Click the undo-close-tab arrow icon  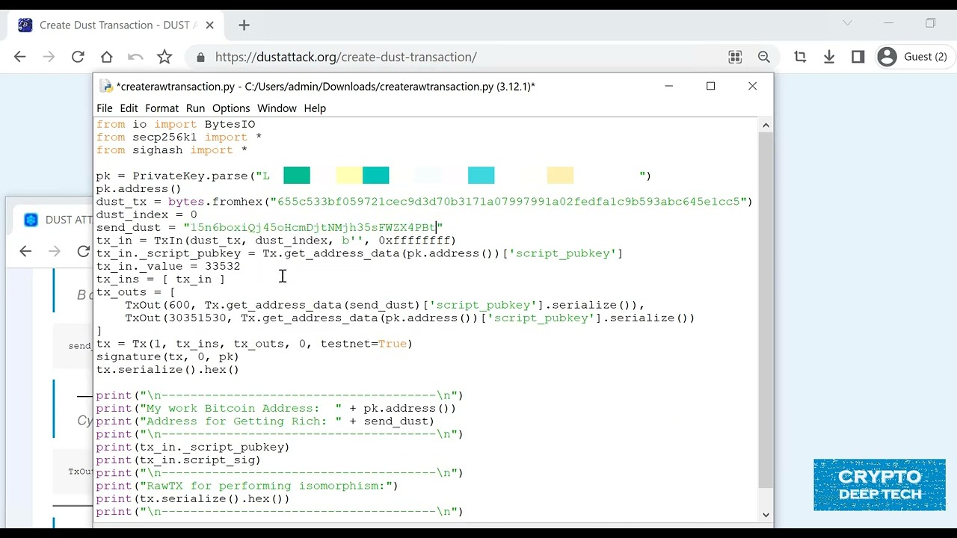click(135, 57)
